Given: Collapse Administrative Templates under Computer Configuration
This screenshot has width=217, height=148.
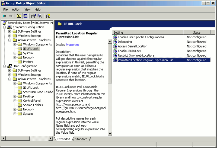Looking at the screenshot, I should click(9, 40).
